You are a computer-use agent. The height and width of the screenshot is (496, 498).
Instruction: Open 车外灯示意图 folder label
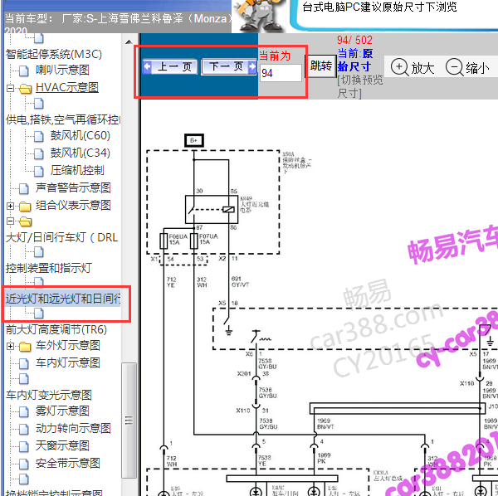(68, 346)
